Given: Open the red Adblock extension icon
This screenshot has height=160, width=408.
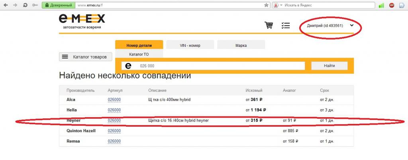Looking at the screenshot, I should click(x=392, y=5).
